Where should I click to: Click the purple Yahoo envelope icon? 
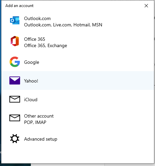[x=15, y=80]
